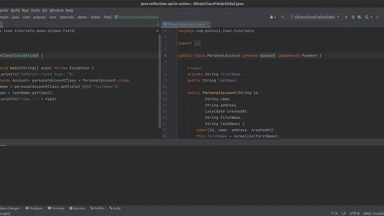Open the profiler run options icon
The height and width of the screenshot is (216, 384).
[x=367, y=17]
